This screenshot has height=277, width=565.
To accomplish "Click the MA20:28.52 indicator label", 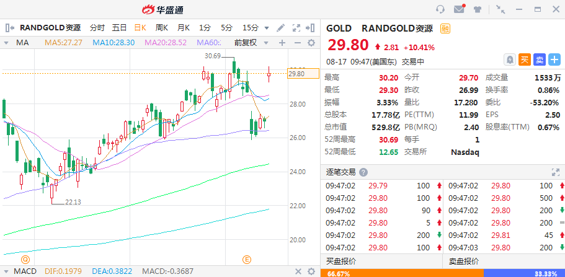I will point(166,43).
